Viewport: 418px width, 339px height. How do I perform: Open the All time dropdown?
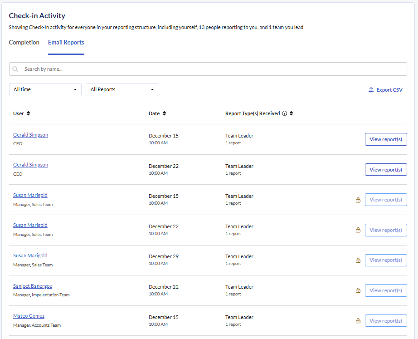[45, 89]
